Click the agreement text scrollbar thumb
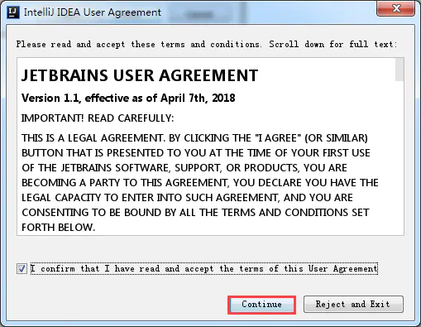 point(399,70)
